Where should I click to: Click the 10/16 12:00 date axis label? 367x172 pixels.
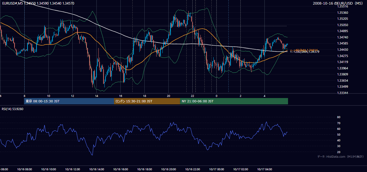click(72, 169)
